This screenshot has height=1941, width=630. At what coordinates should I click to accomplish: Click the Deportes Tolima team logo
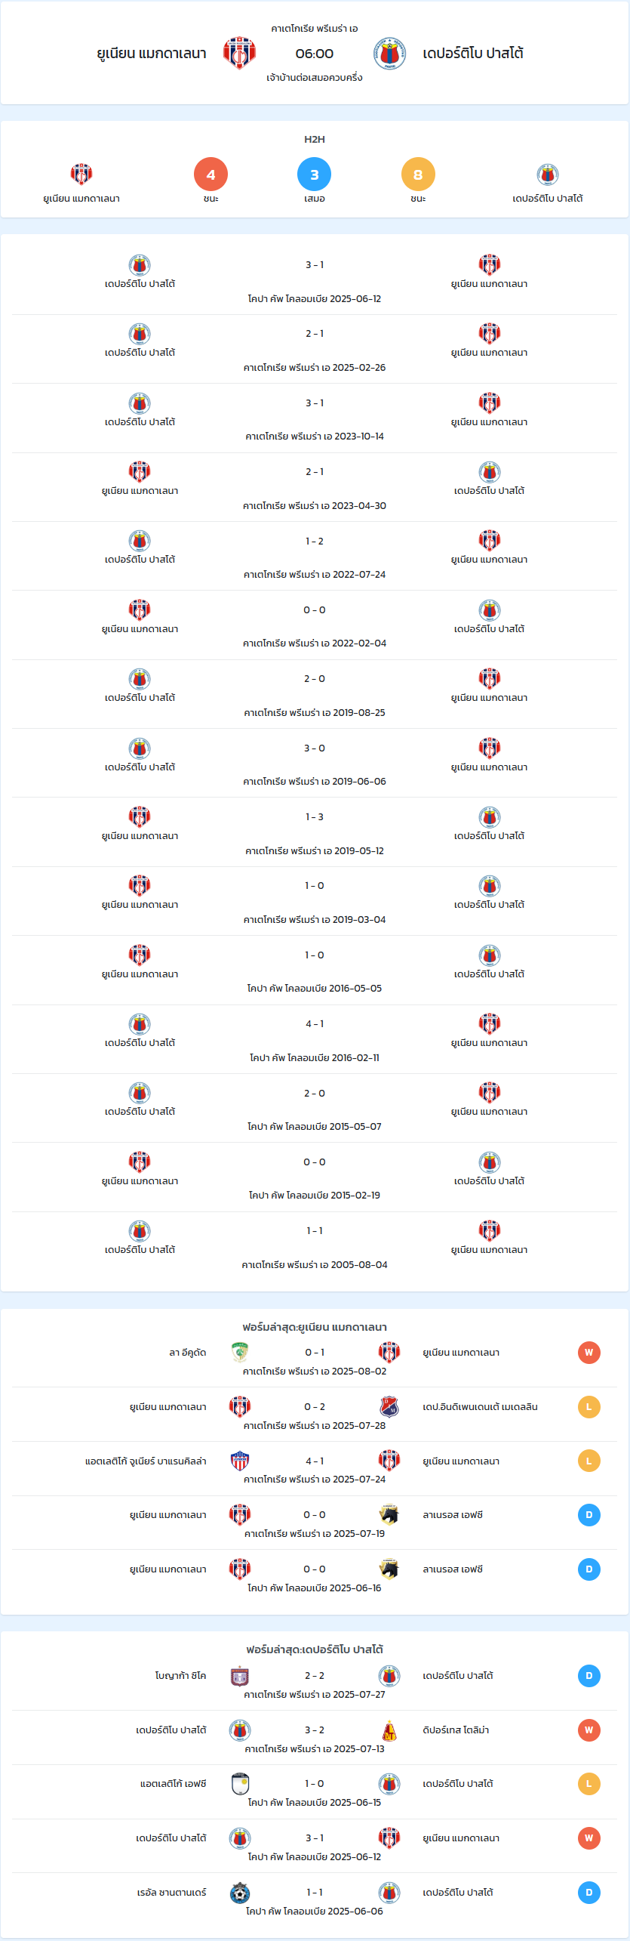tap(389, 1730)
